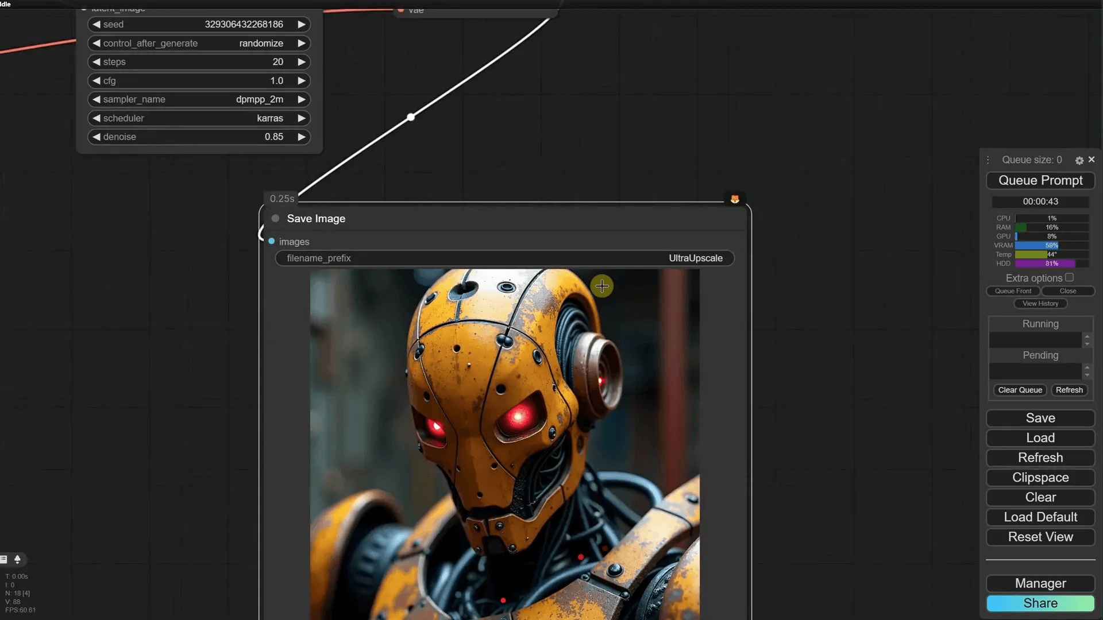Collapse the vae node via its title dot
This screenshot has height=620, width=1103.
(x=402, y=10)
